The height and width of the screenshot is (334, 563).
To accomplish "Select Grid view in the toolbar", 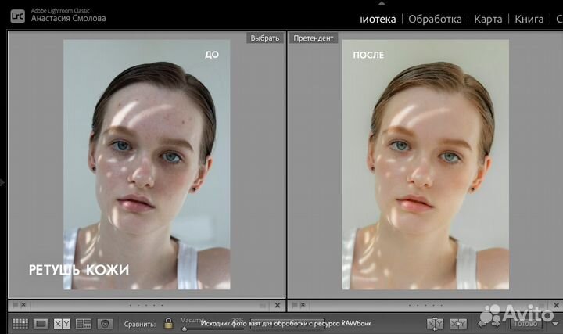I will 20,324.
